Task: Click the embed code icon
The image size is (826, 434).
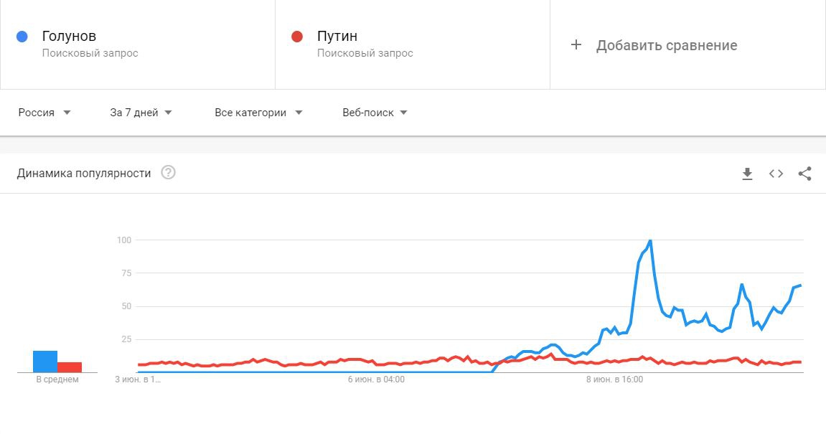Action: pos(776,174)
